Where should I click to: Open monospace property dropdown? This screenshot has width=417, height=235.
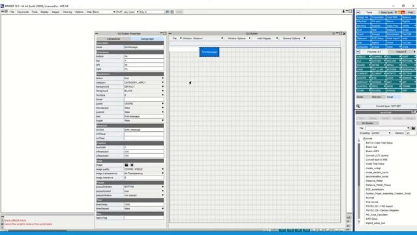coord(144,108)
